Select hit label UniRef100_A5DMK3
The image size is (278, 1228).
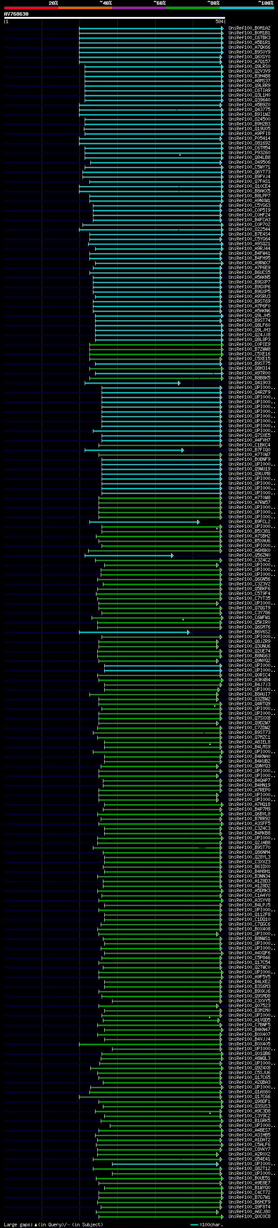(x=249, y=891)
